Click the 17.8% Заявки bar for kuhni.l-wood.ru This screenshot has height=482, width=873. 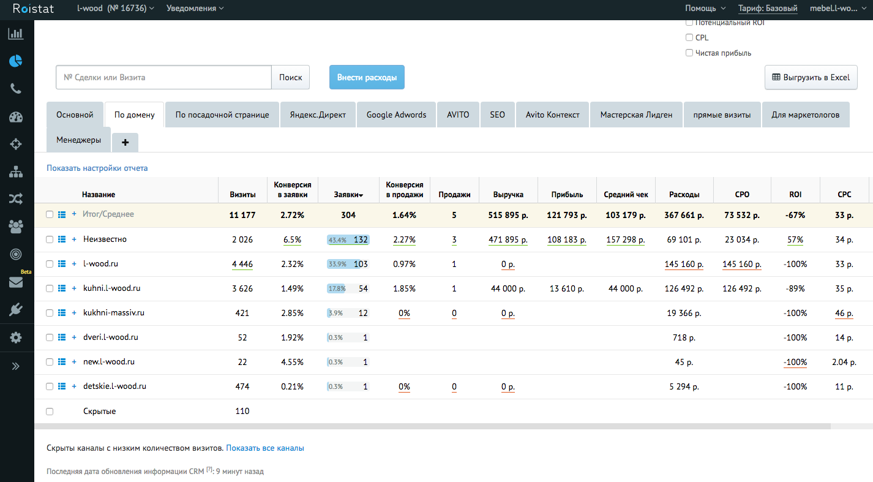[x=348, y=288]
